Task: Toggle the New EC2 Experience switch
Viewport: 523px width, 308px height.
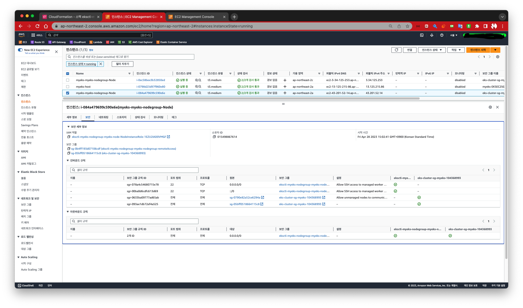Action: (x=20, y=50)
